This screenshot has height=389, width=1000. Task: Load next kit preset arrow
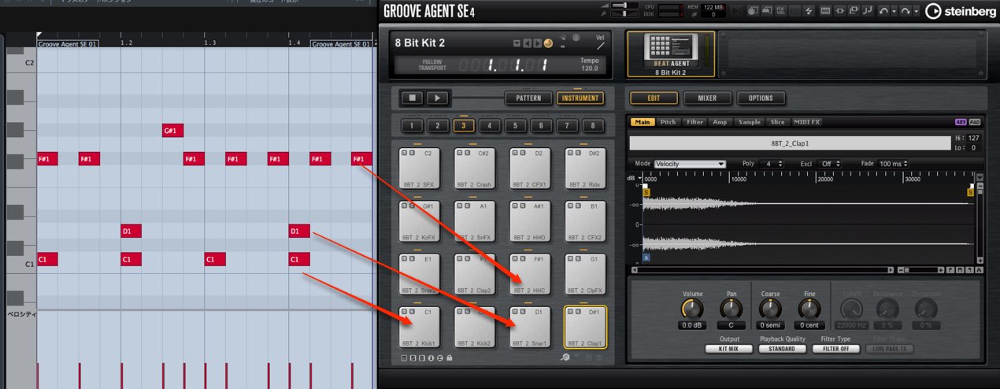pyautogui.click(x=538, y=43)
